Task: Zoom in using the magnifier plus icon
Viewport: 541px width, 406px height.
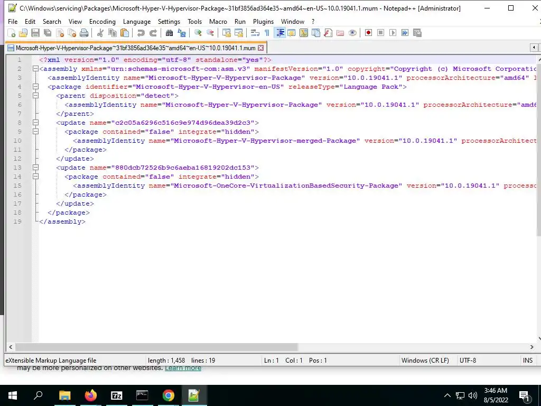Action: [x=198, y=33]
